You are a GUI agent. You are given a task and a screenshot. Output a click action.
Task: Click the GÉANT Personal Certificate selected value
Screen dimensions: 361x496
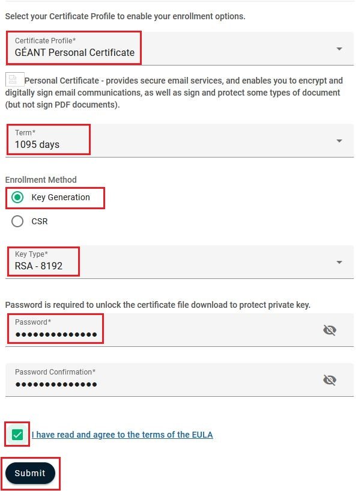pyautogui.click(x=74, y=53)
